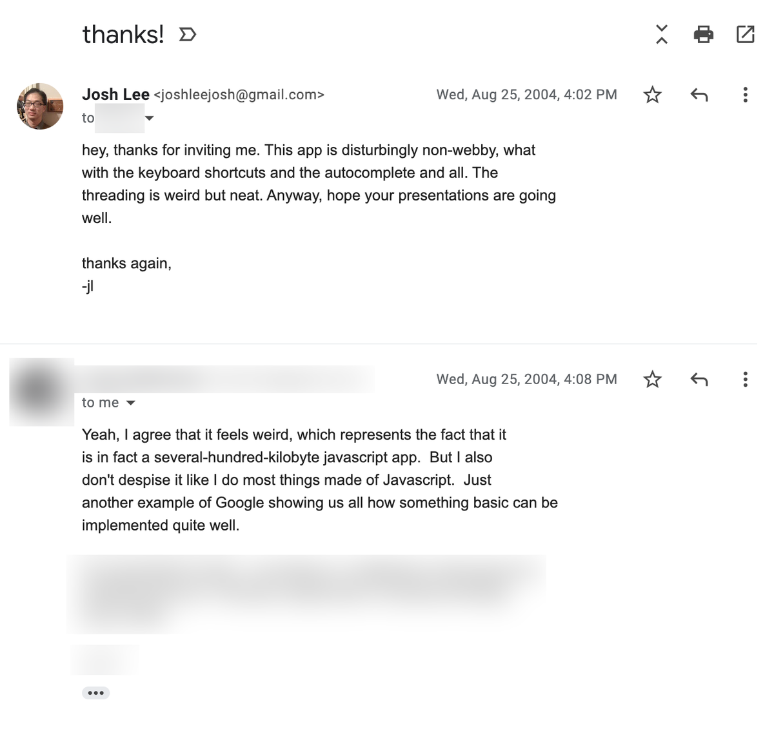Click the 4:02 PM message timestamp
This screenshot has height=729, width=774.
tap(526, 95)
